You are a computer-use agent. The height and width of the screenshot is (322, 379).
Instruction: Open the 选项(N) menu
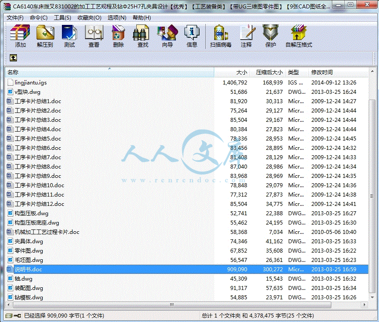[x=117, y=18]
